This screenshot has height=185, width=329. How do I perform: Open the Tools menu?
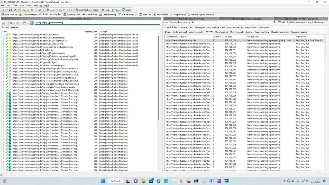tap(29, 5)
